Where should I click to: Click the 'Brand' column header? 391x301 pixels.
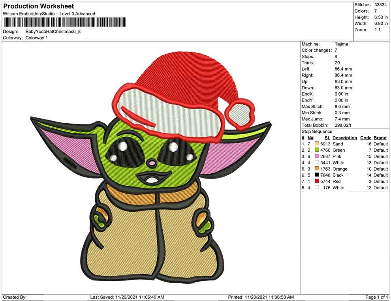pyautogui.click(x=380, y=138)
